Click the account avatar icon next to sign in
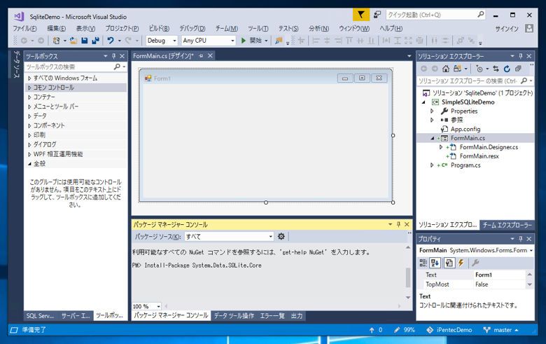 pyautogui.click(x=529, y=28)
